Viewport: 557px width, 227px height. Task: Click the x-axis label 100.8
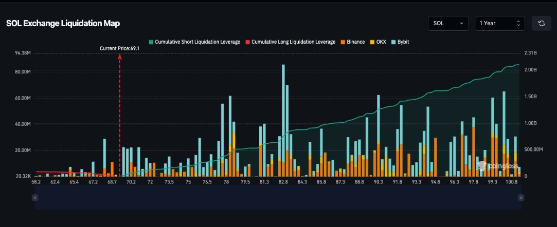512,182
